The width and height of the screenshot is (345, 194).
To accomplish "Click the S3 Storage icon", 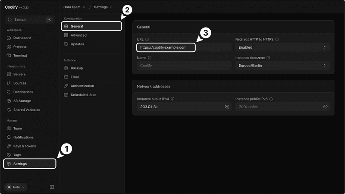I will 9,101.
